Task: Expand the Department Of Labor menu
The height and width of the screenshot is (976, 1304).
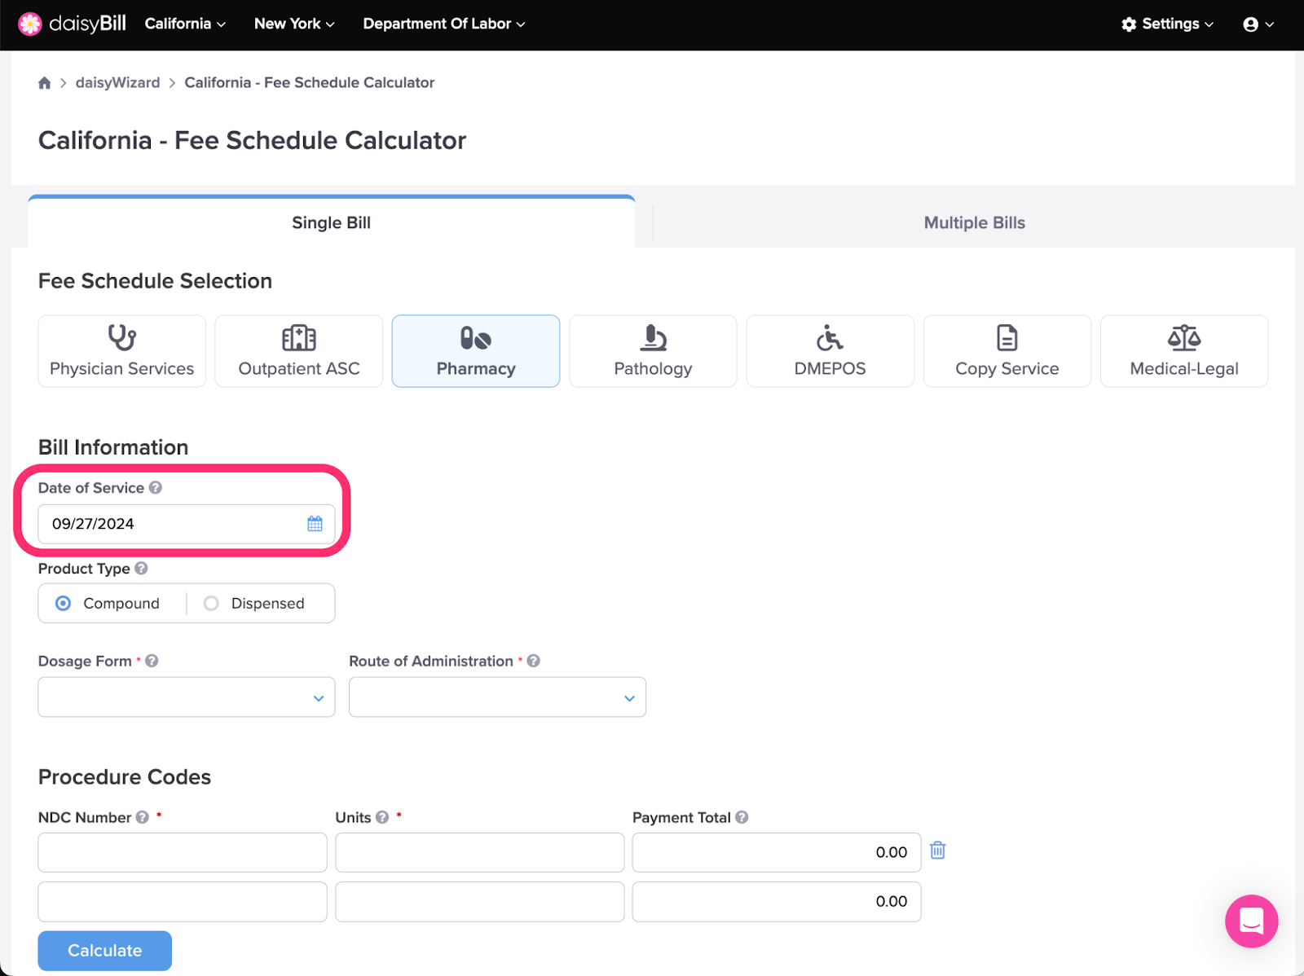Action: click(x=444, y=24)
